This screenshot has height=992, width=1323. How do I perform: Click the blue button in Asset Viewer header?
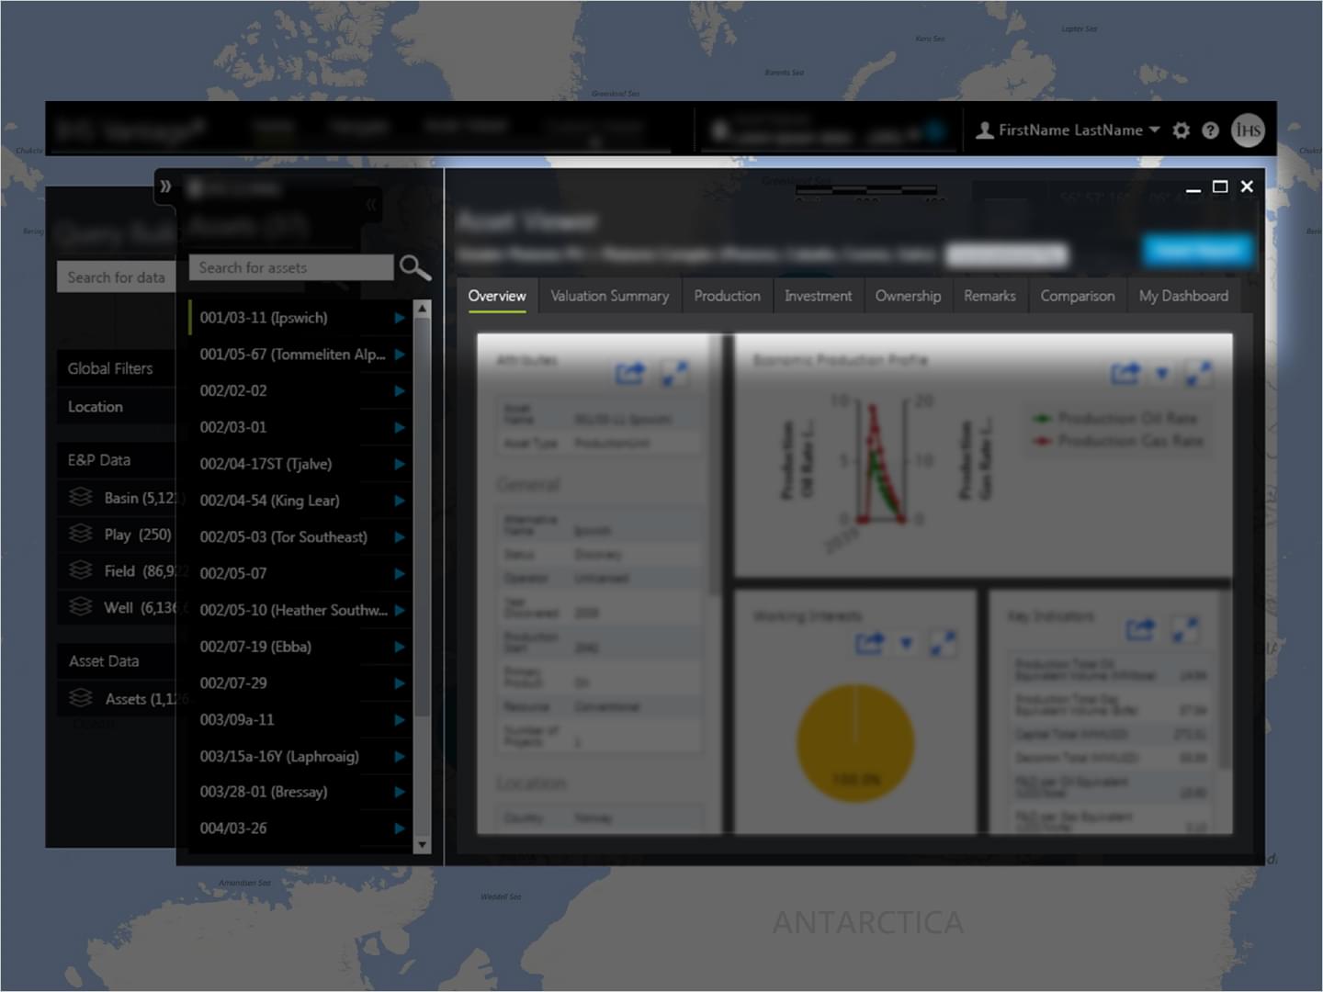pyautogui.click(x=1197, y=250)
